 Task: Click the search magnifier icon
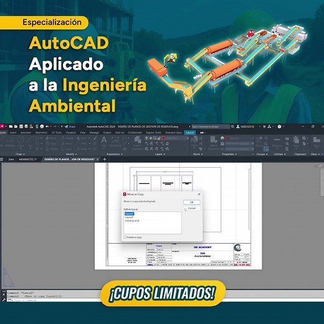tap(232, 126)
